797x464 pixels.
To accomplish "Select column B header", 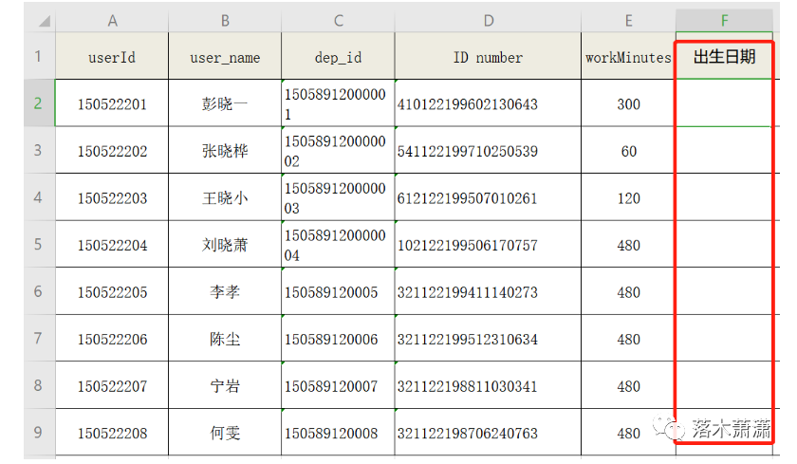I will (225, 21).
